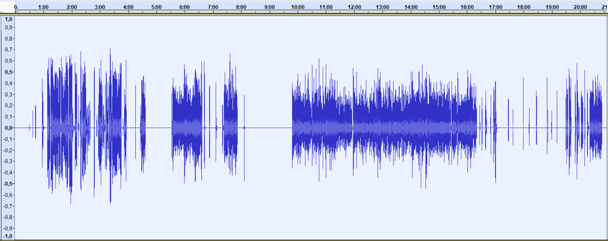Select the 0,6 amplitude scale label

(9, 61)
